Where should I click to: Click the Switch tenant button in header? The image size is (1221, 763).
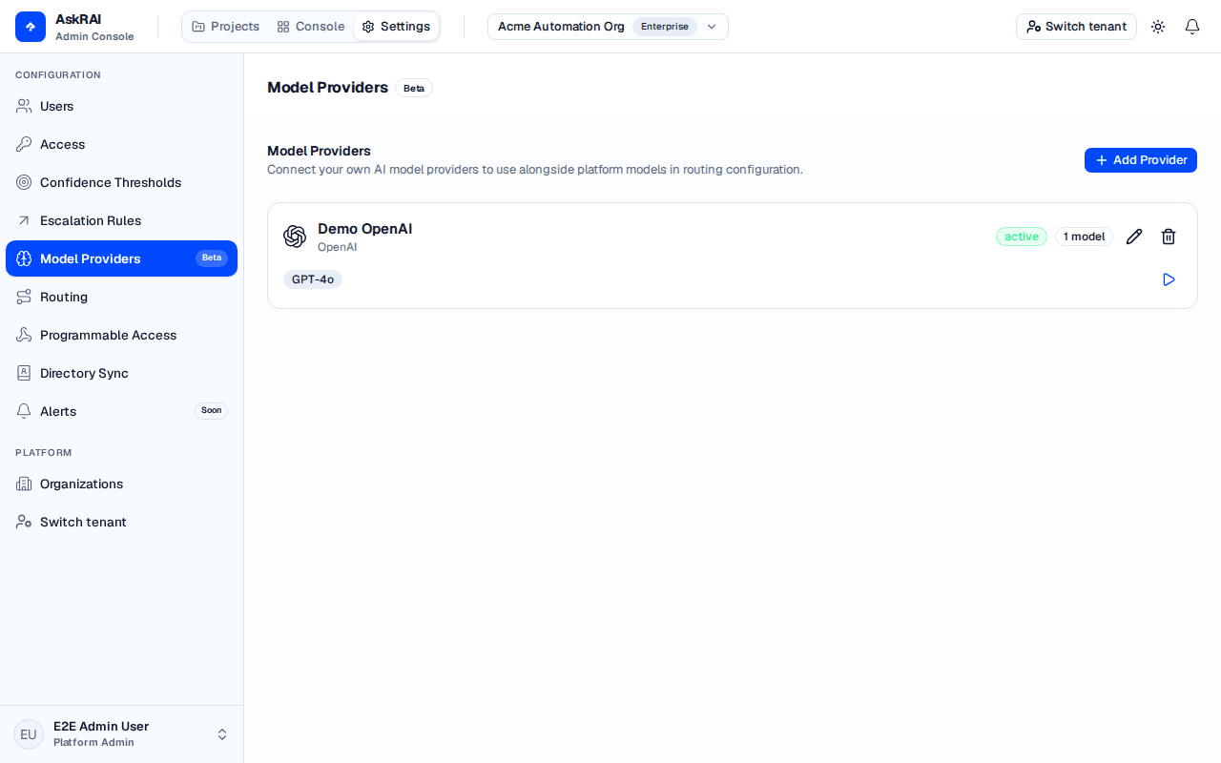tap(1076, 27)
